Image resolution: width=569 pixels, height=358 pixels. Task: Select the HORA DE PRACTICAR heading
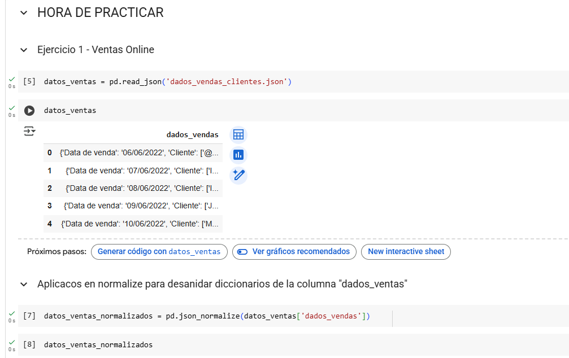coord(101,12)
